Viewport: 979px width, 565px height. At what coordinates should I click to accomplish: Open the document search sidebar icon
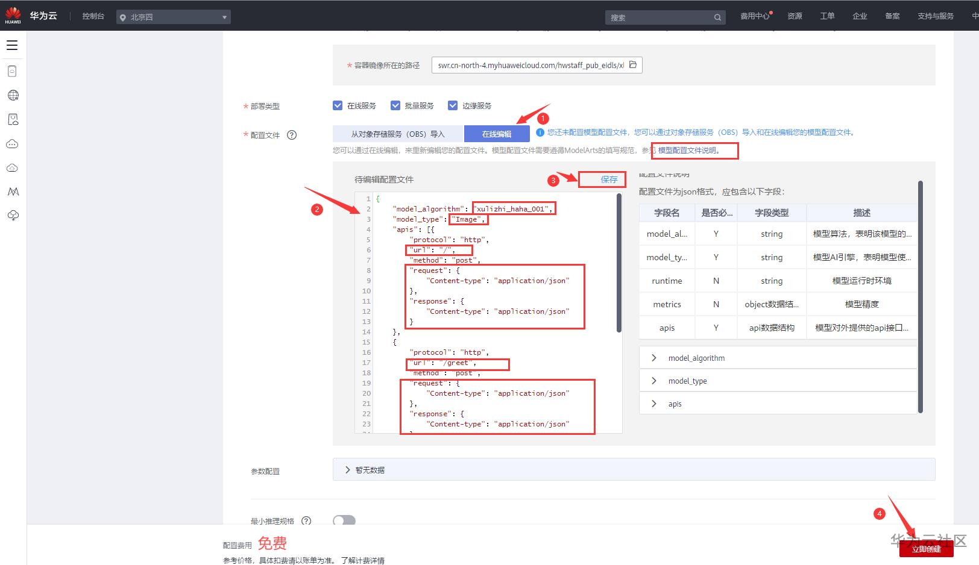click(13, 119)
